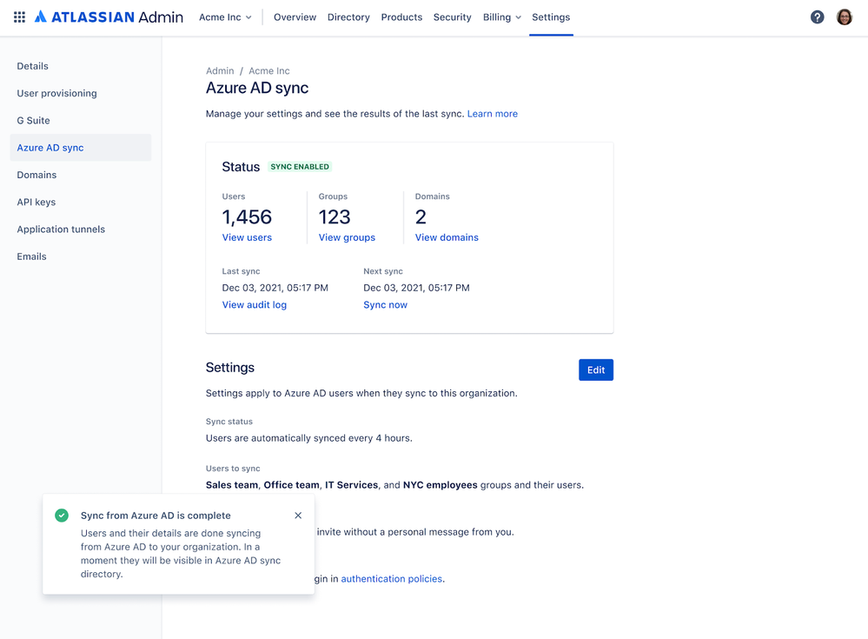Switch to the Products tab
868x639 pixels.
402,17
